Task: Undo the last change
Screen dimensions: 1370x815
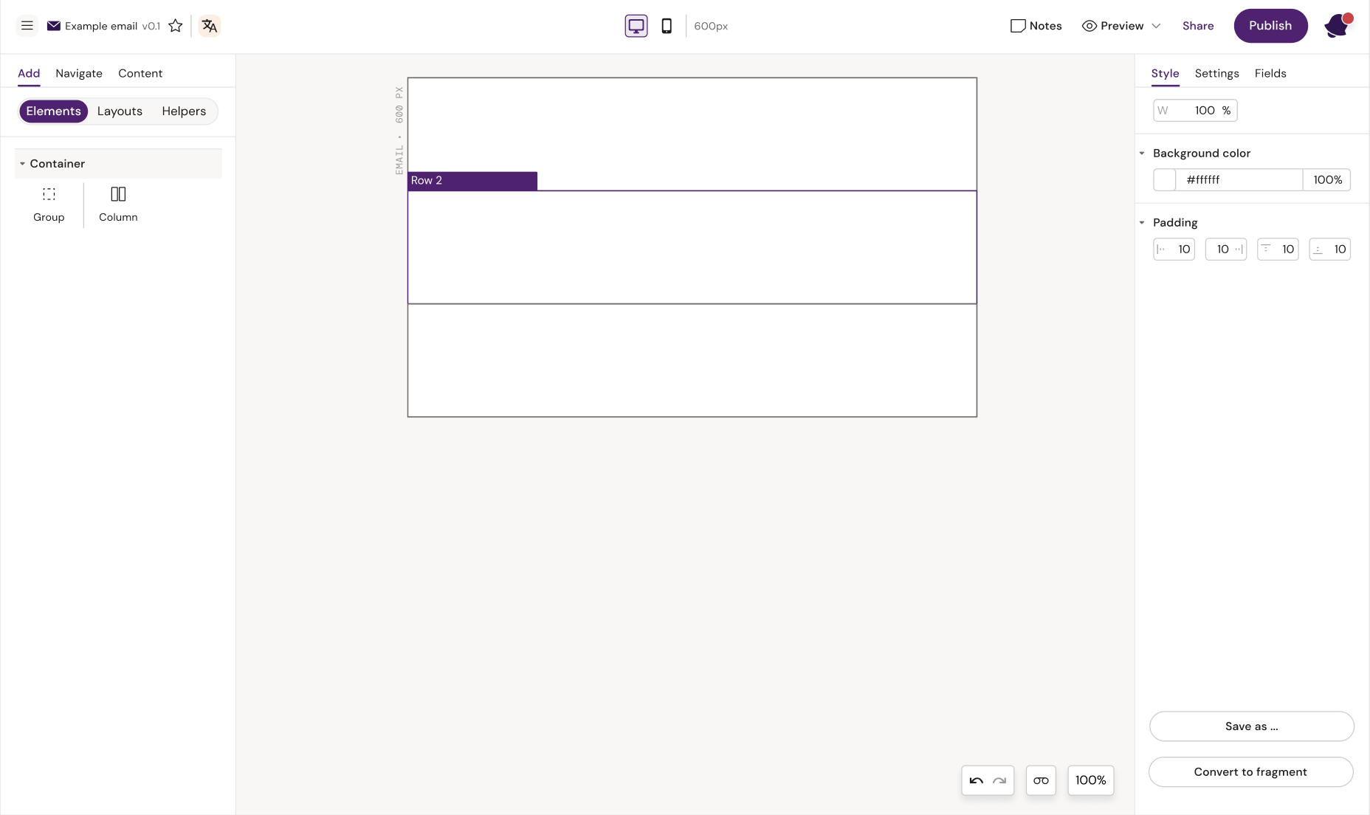Action: [976, 780]
